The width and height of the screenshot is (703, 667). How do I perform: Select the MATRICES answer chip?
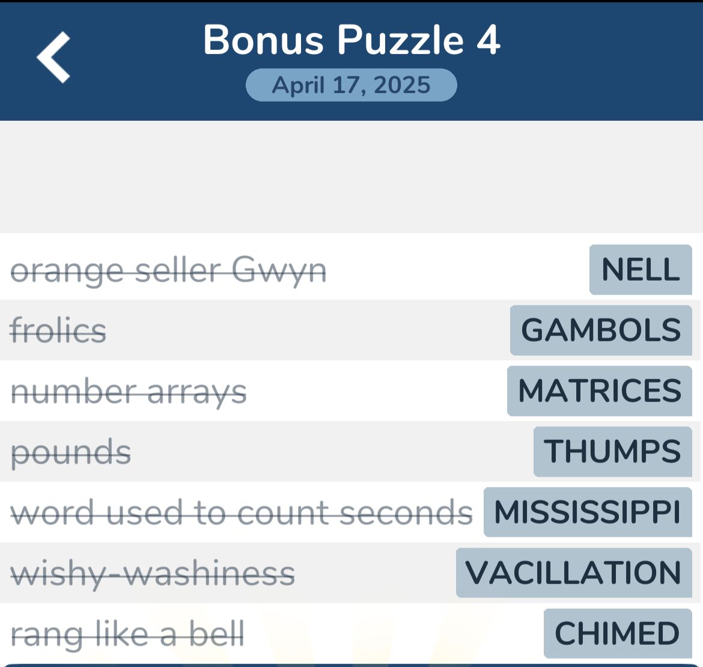pyautogui.click(x=599, y=392)
